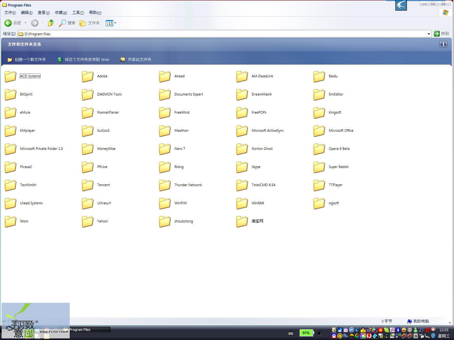
Task: Click share this folder link
Action: click(136, 60)
